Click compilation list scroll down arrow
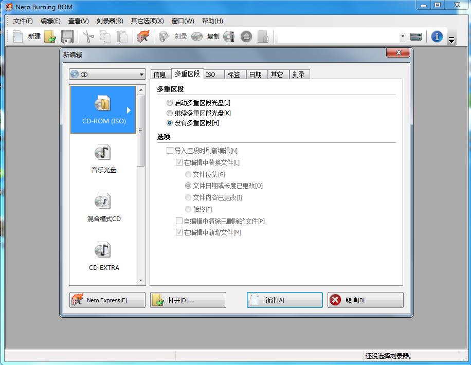This screenshot has width=471, height=365. tap(140, 281)
